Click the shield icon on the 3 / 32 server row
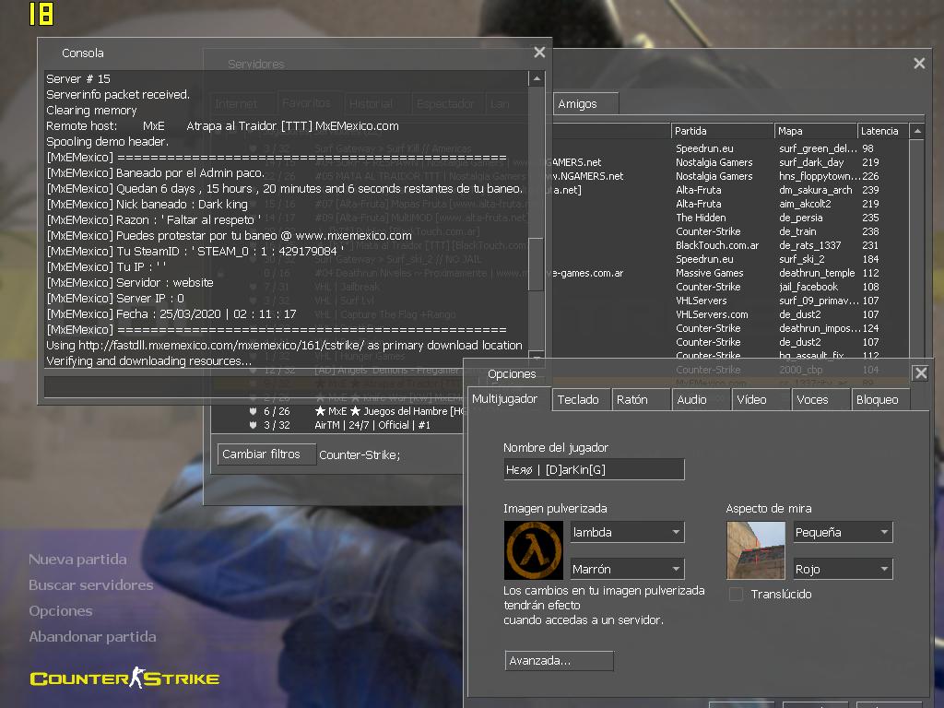Image resolution: width=944 pixels, height=708 pixels. [253, 425]
